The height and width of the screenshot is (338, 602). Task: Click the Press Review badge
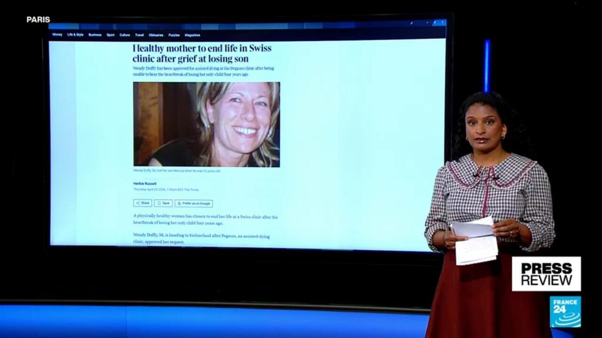546,274
